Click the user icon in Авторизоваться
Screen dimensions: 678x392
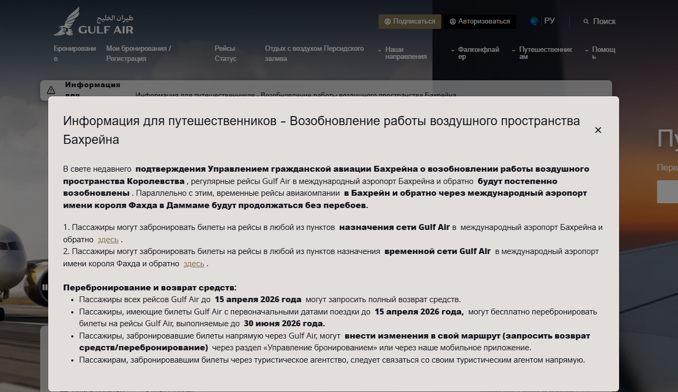tap(453, 21)
